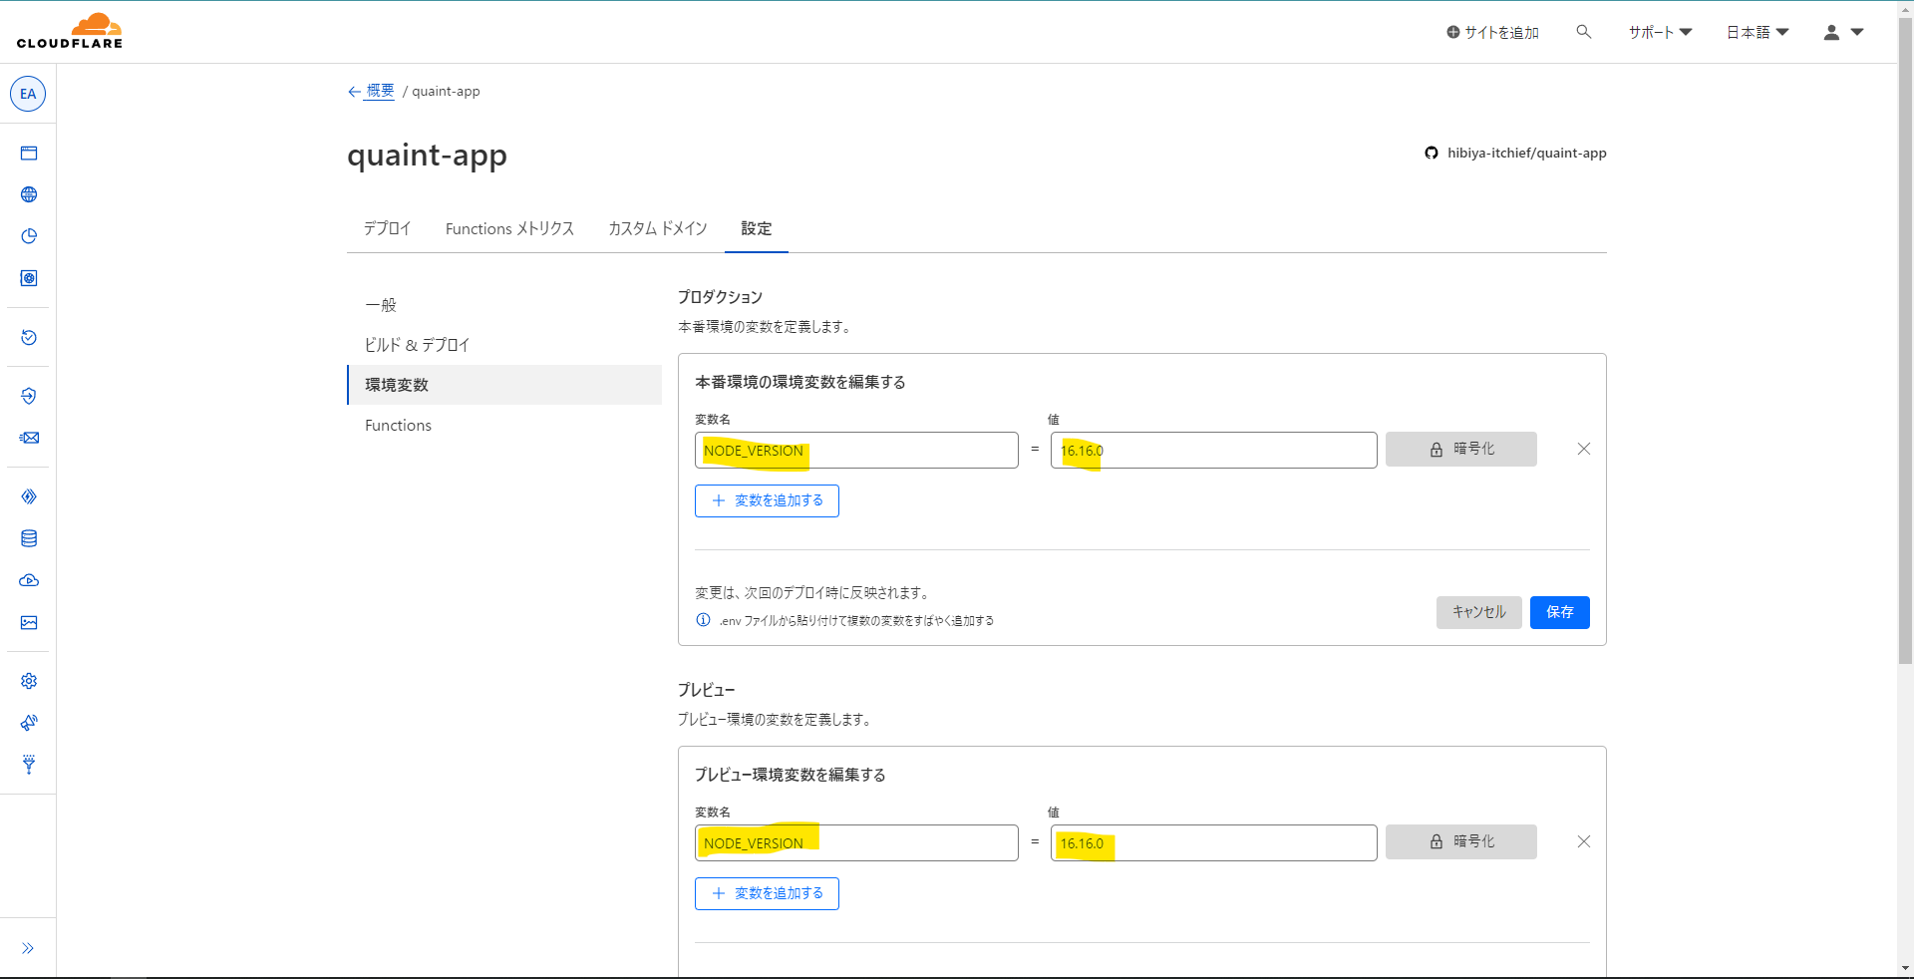Image resolution: width=1914 pixels, height=979 pixels.
Task: Click the production 暗号化 encrypt button
Action: point(1460,449)
